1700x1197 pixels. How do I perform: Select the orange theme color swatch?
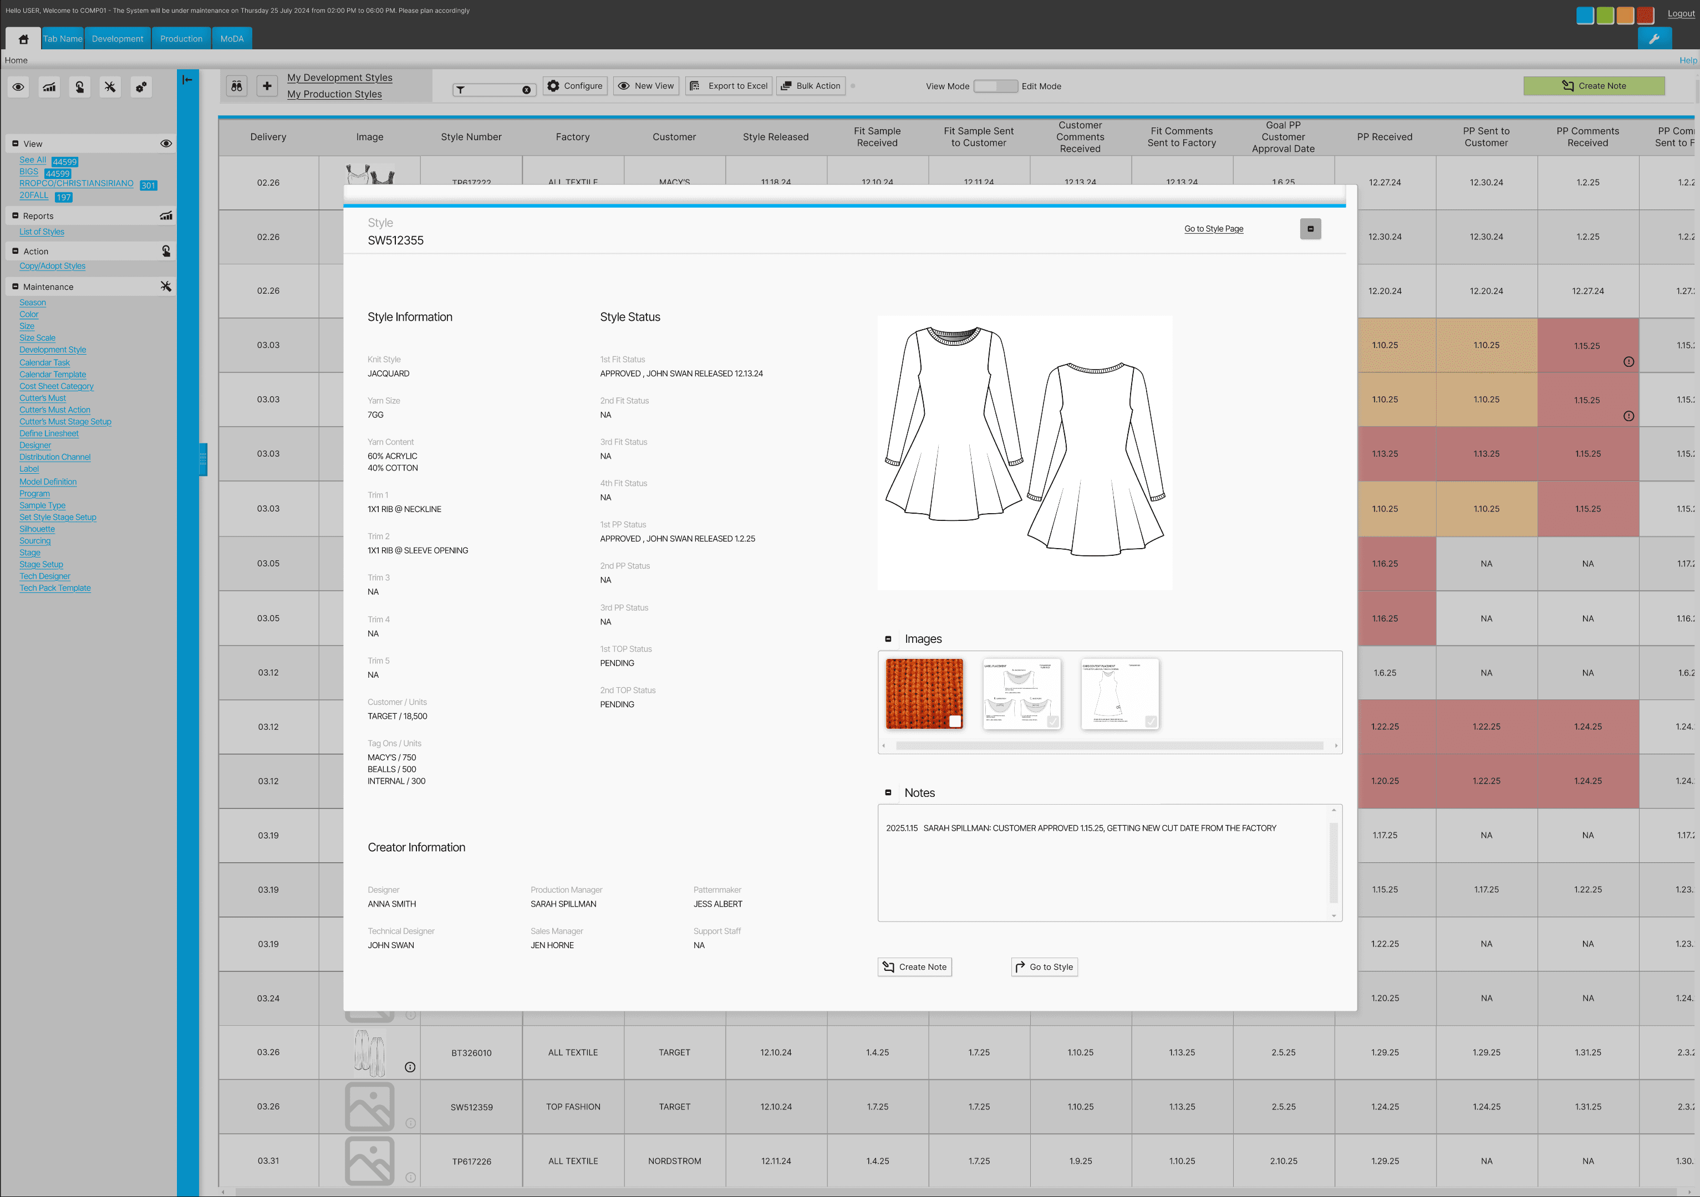point(1625,15)
